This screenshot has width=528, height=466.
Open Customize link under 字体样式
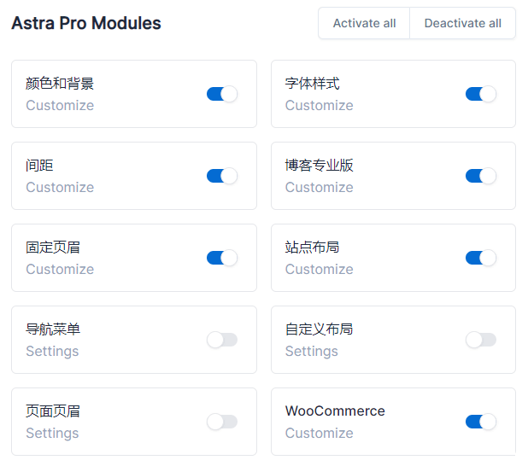(319, 106)
